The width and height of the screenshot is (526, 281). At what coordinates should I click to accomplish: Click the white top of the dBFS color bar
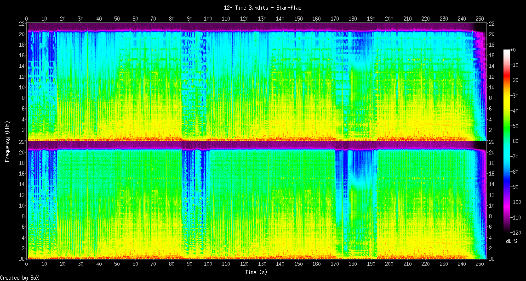coord(507,52)
